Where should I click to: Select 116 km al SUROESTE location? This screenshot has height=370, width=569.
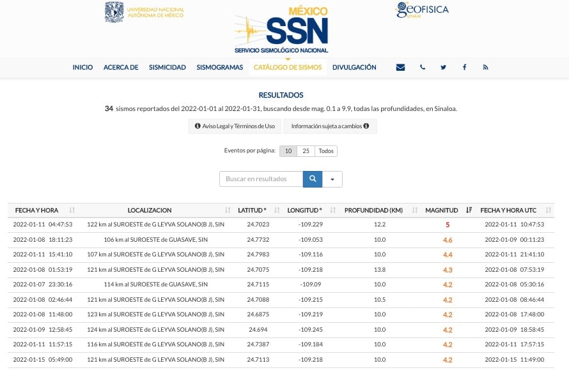pyautogui.click(x=156, y=344)
